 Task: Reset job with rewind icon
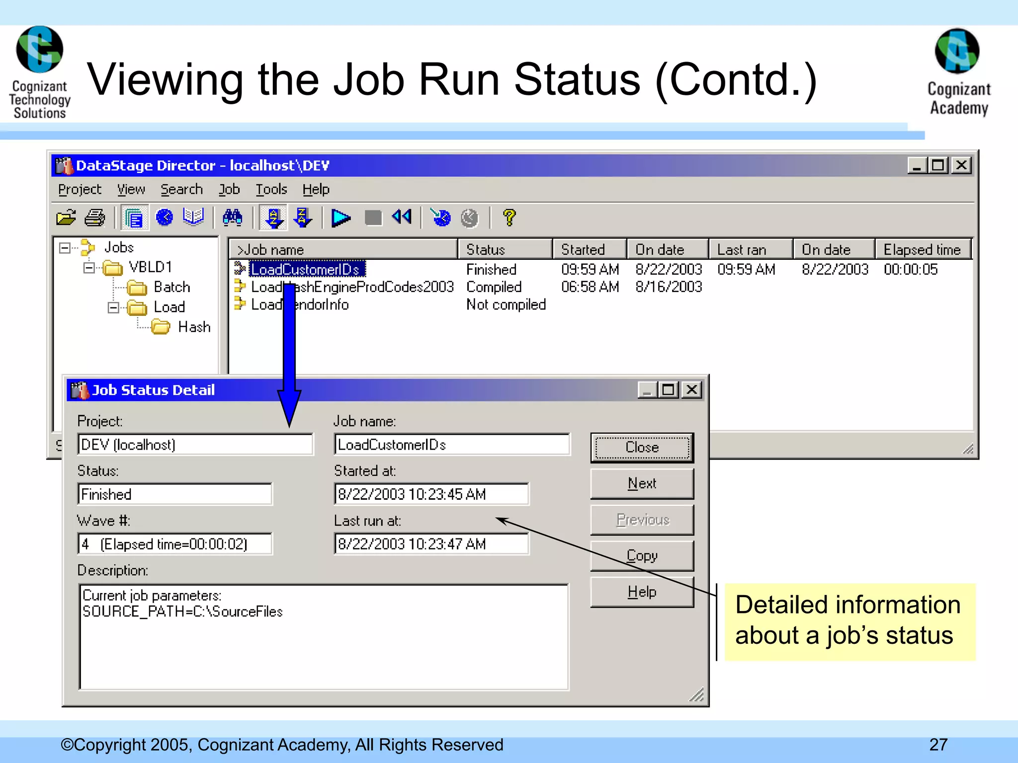coord(402,217)
